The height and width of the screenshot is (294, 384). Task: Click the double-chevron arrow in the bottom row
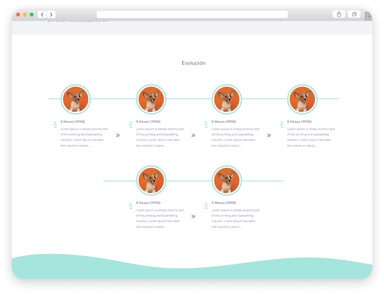(x=193, y=216)
